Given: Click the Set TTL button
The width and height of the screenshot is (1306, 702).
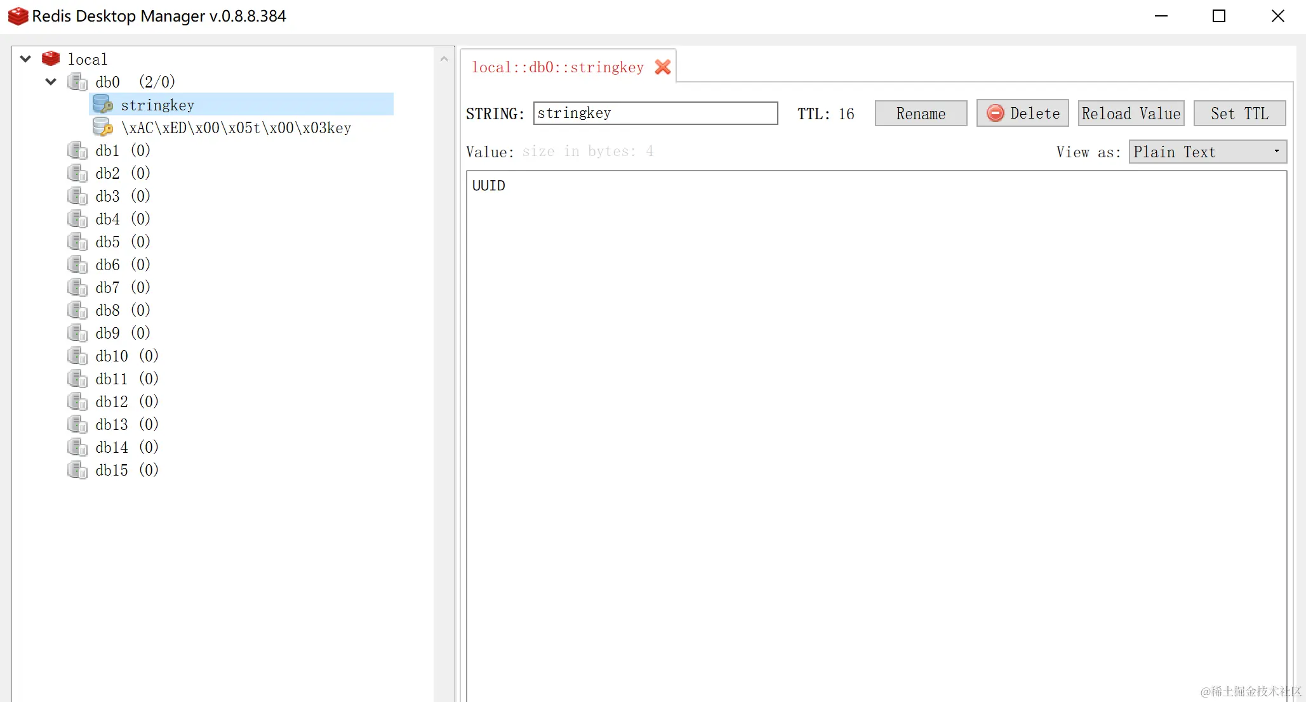Looking at the screenshot, I should coord(1239,114).
